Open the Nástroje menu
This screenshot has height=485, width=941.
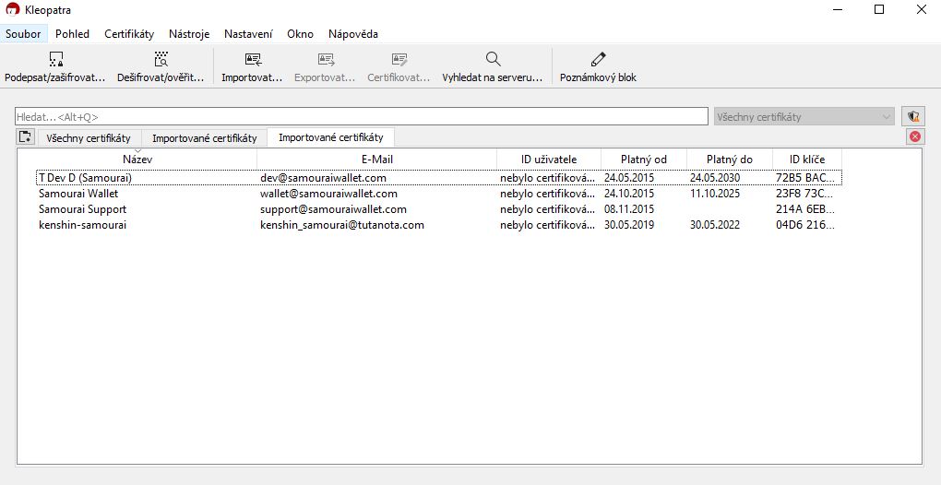tap(189, 34)
